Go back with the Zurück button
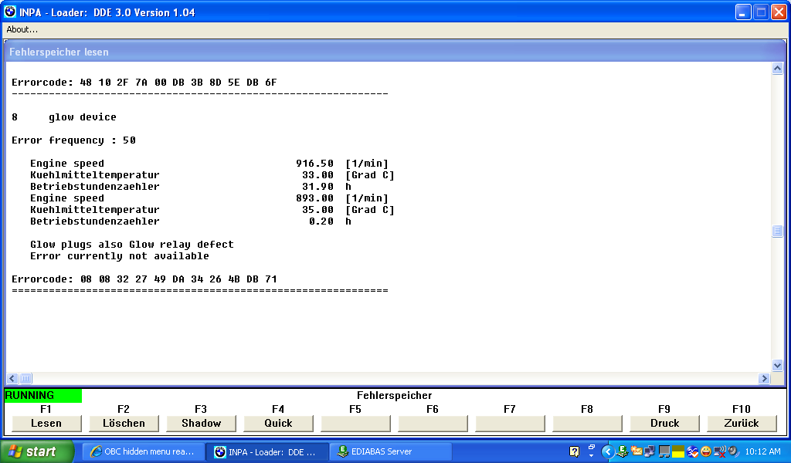Viewport: 791px width, 463px height. click(x=742, y=423)
